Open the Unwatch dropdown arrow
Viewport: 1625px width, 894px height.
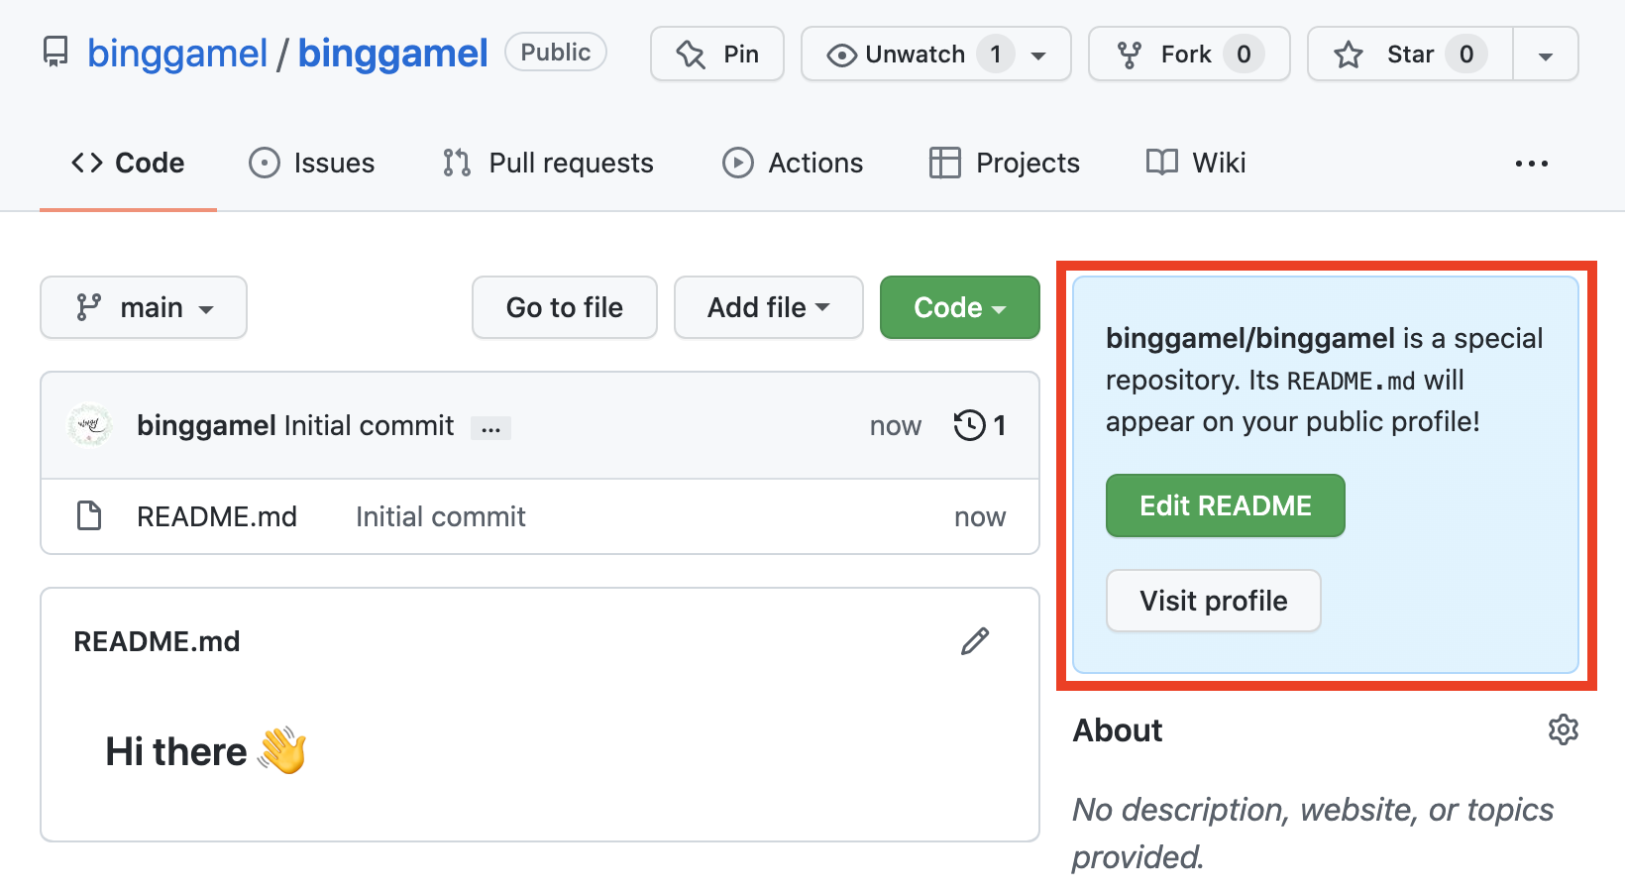(x=1038, y=56)
